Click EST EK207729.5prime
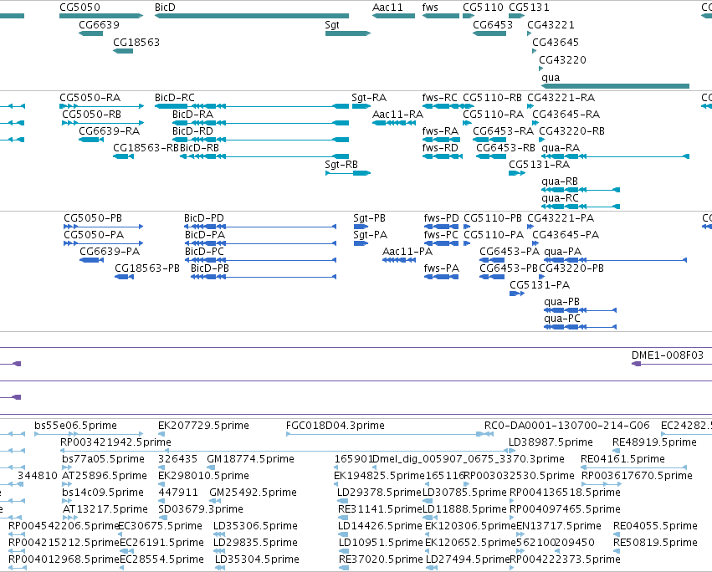Screen dimensions: 712x572 pos(161,434)
